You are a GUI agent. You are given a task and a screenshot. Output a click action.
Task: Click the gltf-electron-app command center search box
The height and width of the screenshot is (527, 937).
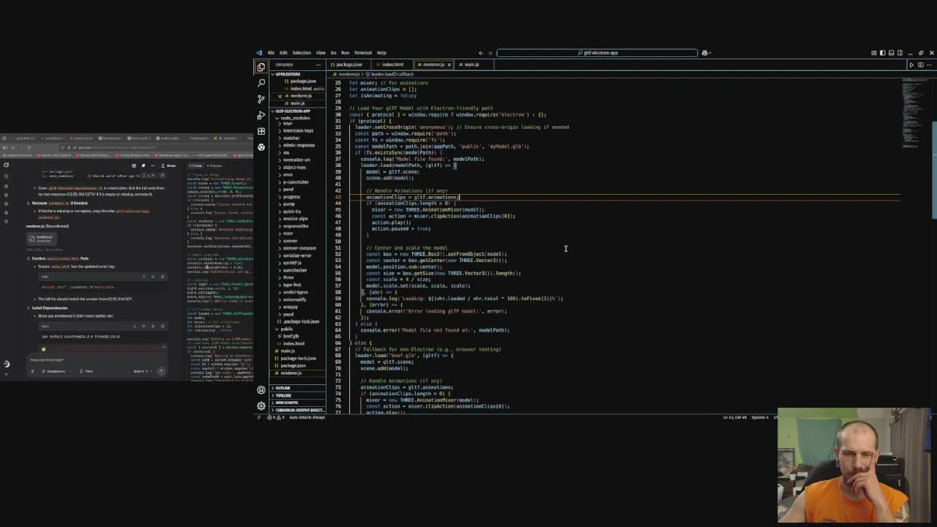coord(597,53)
